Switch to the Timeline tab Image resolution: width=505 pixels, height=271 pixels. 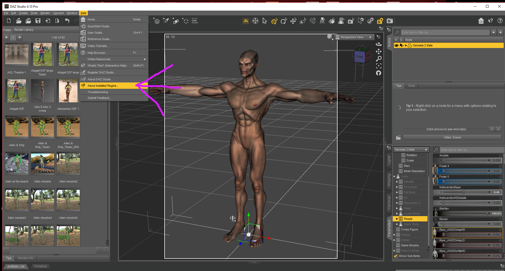40,266
